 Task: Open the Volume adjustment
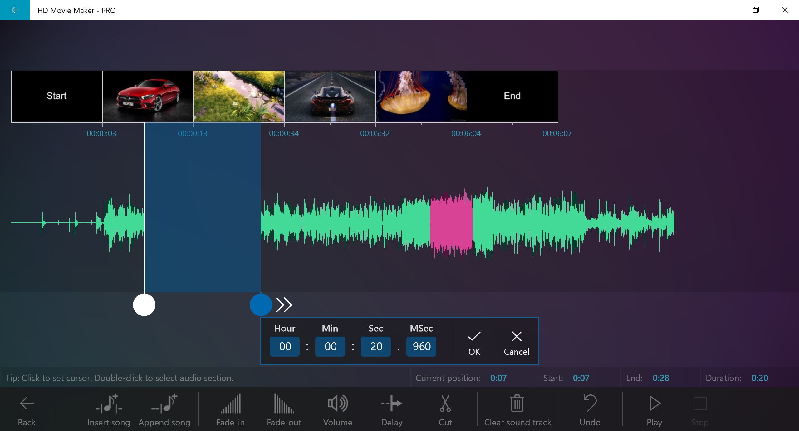(x=338, y=410)
